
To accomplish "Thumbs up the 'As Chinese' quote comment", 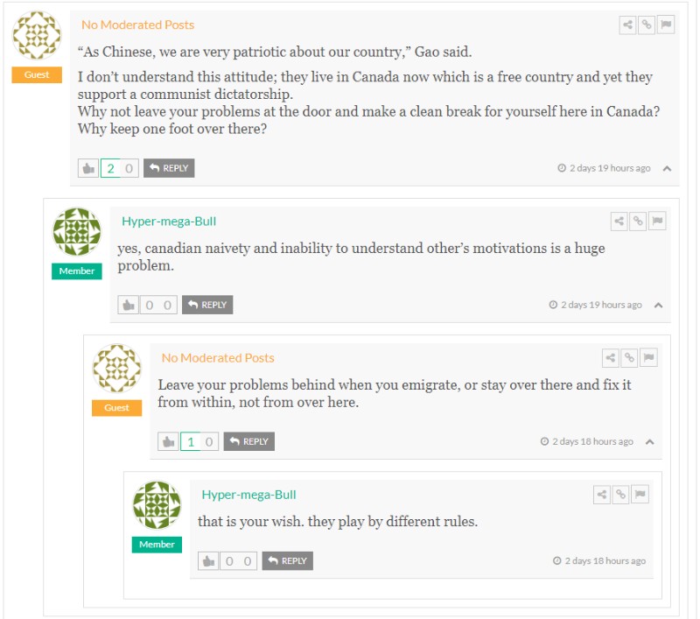I will pyautogui.click(x=88, y=168).
